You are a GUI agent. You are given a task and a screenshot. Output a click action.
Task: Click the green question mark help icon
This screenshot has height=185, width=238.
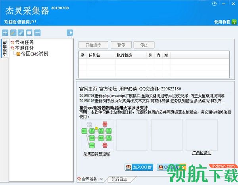click(x=234, y=22)
